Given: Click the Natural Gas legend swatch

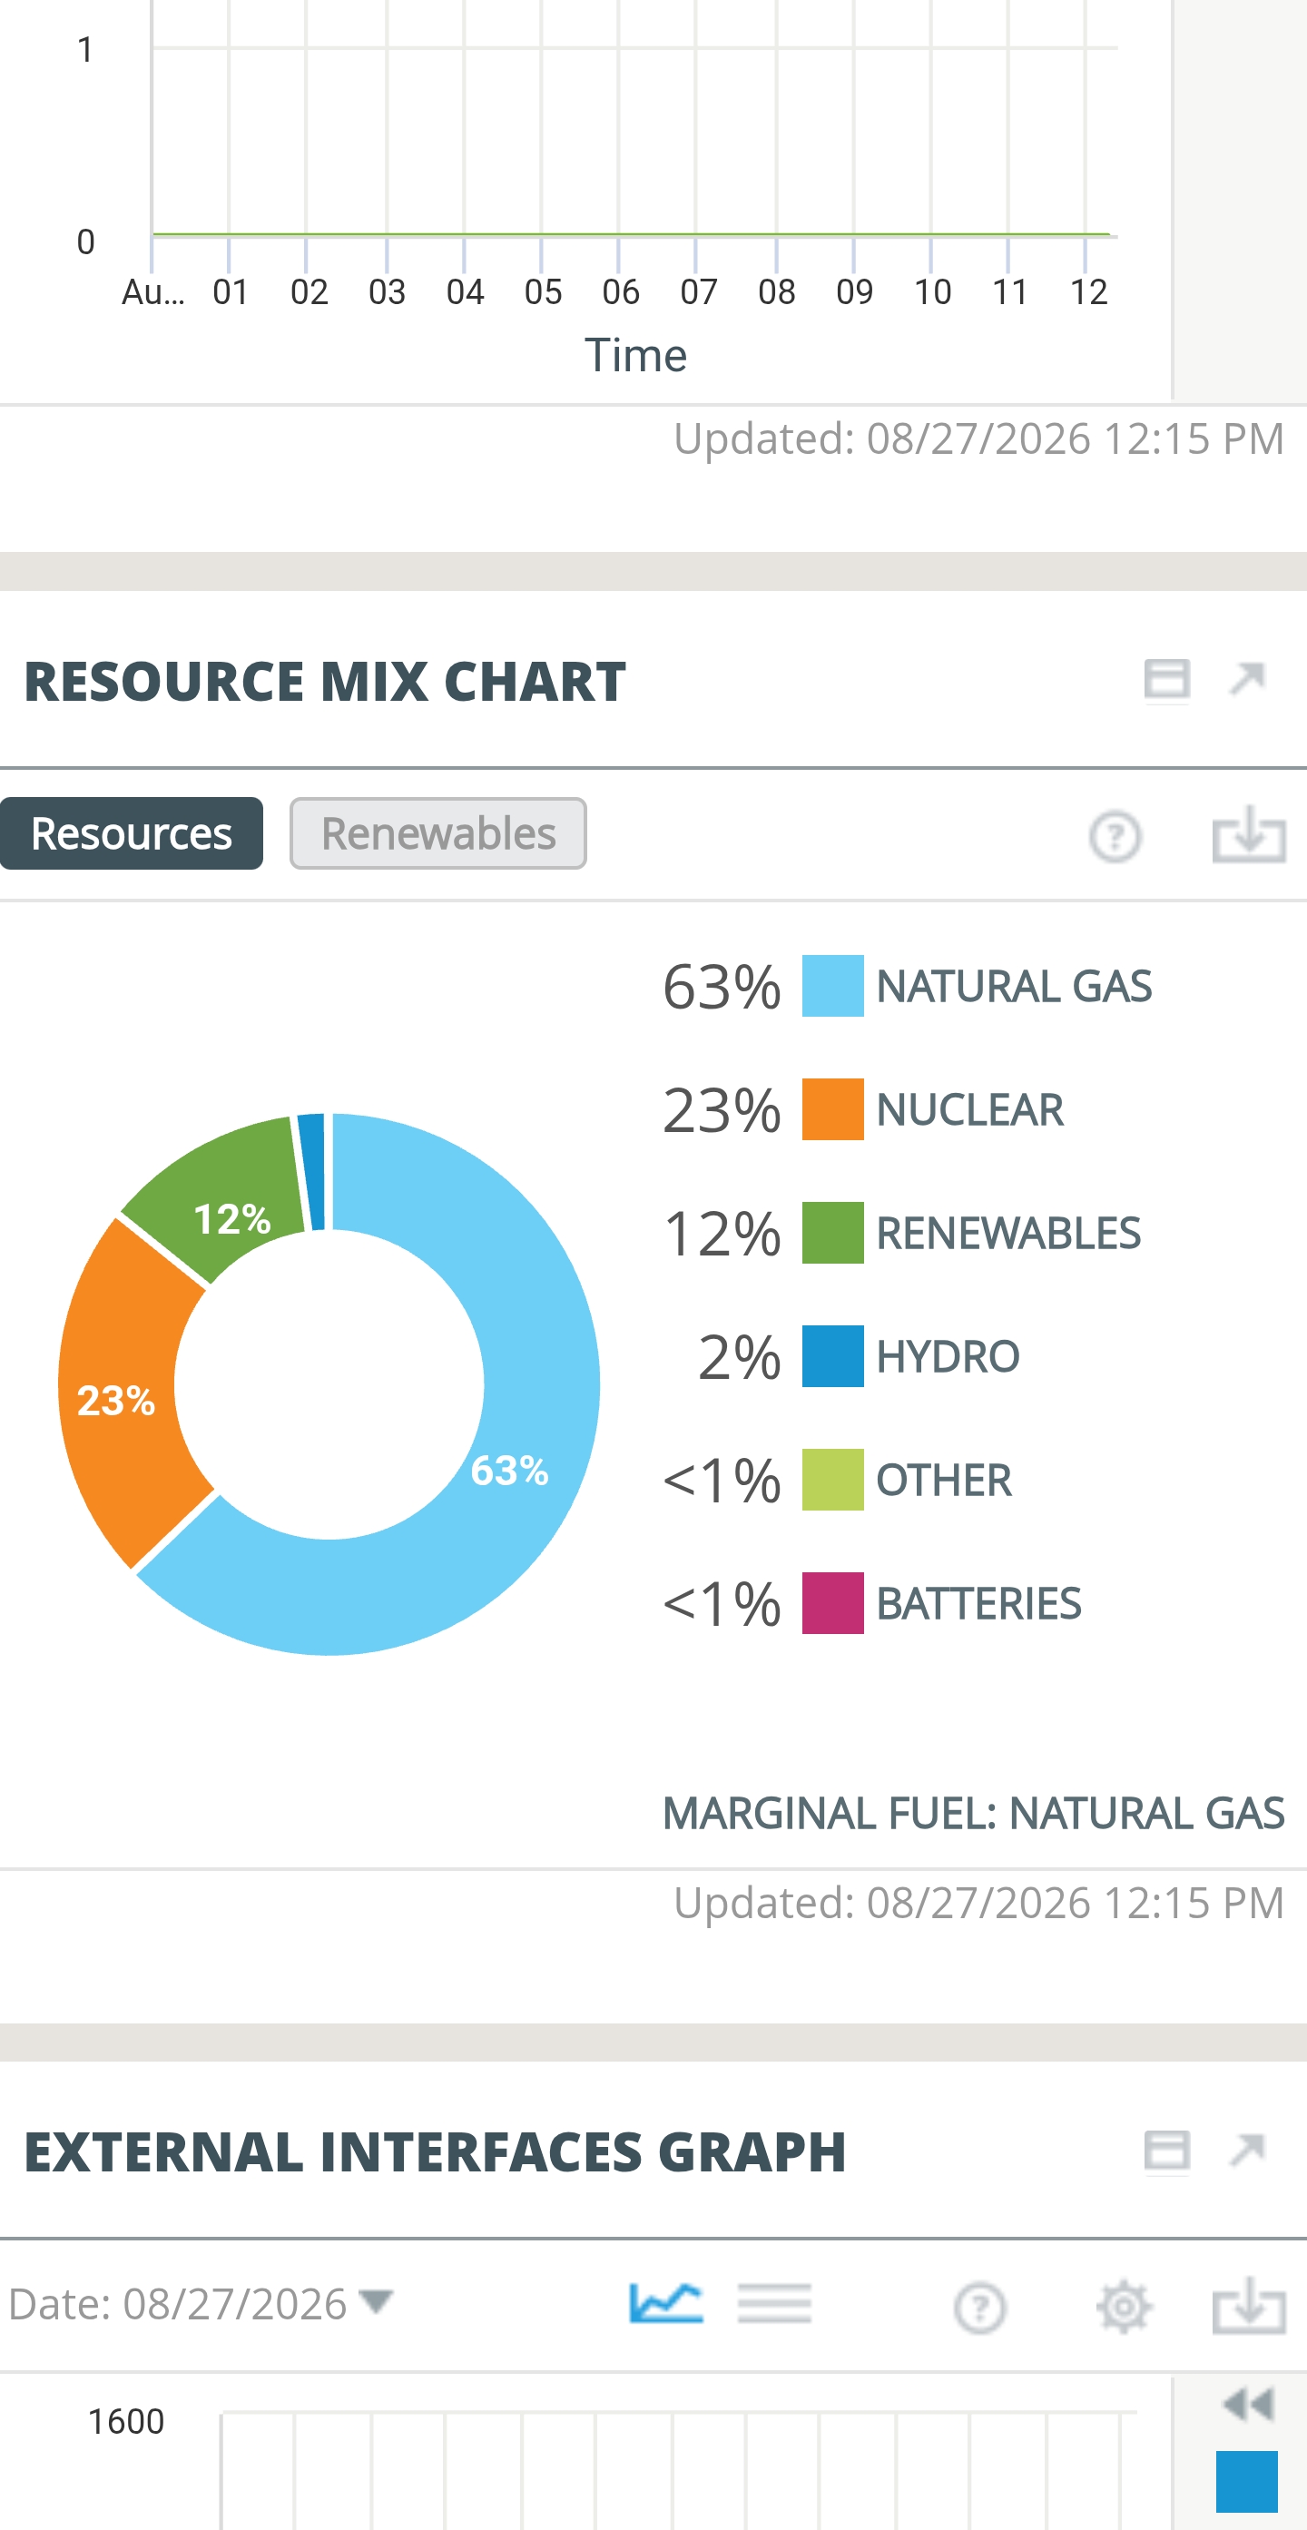Looking at the screenshot, I should coord(832,985).
